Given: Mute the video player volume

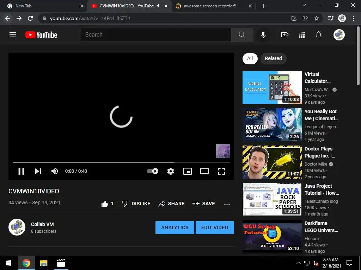Looking at the screenshot, I should (55, 171).
